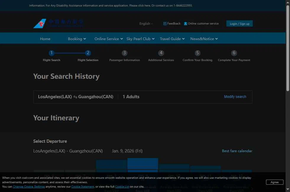Click the Jan. 9, 2026 (Fri) date text
290x192 pixels.
point(127,151)
